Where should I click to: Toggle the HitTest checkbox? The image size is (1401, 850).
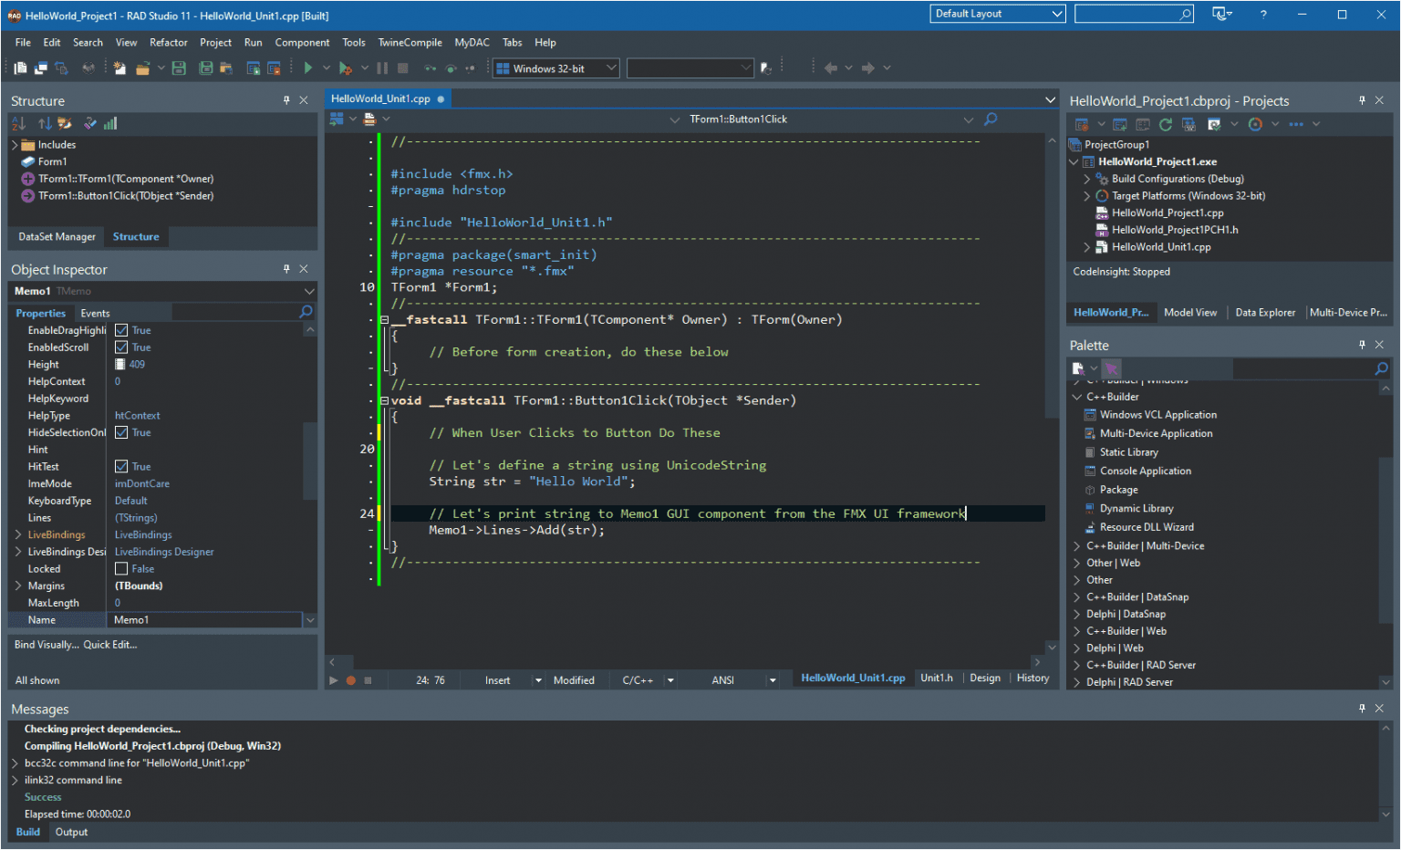[x=121, y=466]
